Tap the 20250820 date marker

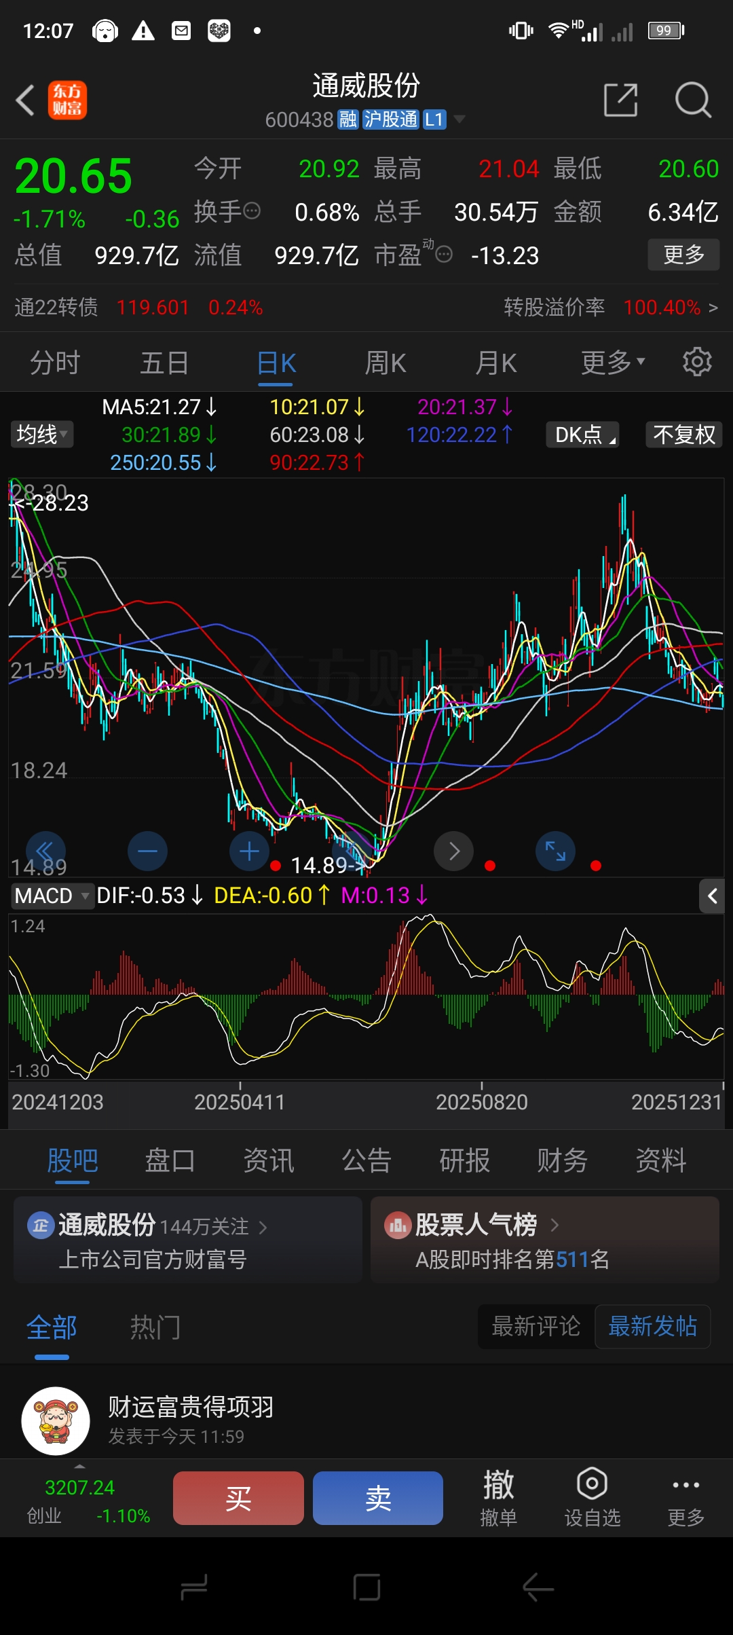coord(481,1101)
